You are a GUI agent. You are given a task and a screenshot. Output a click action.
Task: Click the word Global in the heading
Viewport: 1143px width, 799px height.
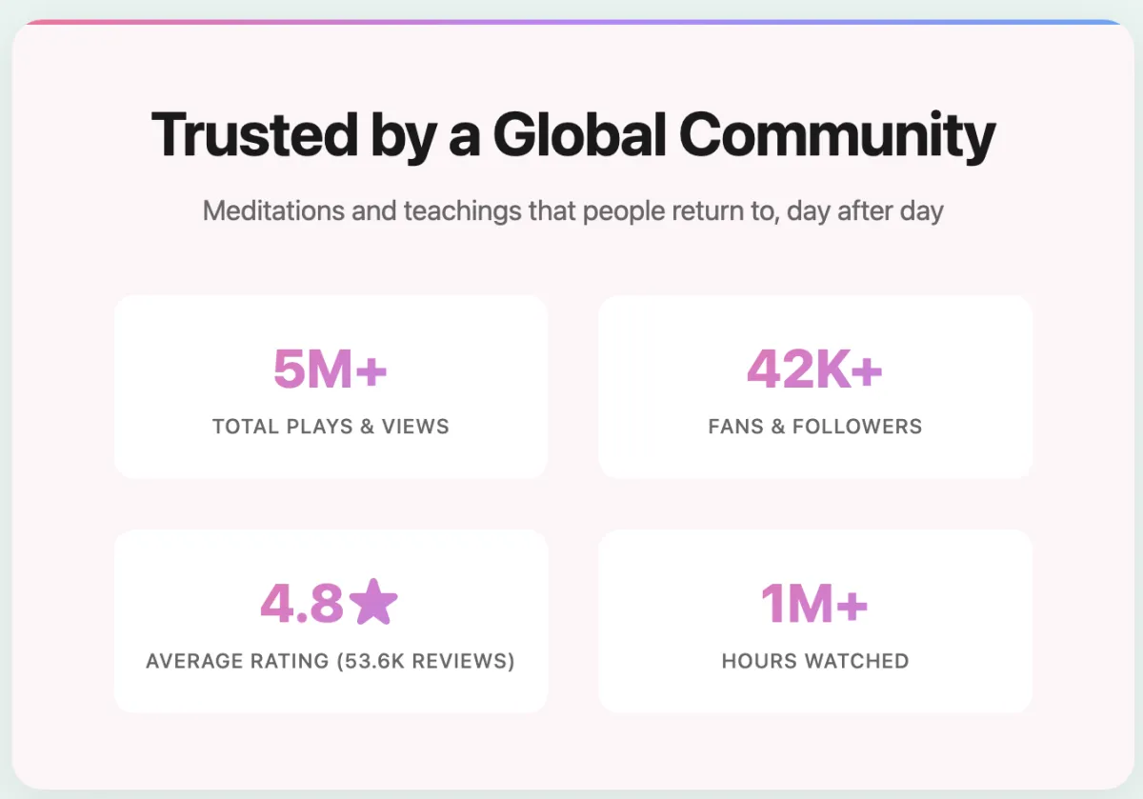pyautogui.click(x=579, y=135)
